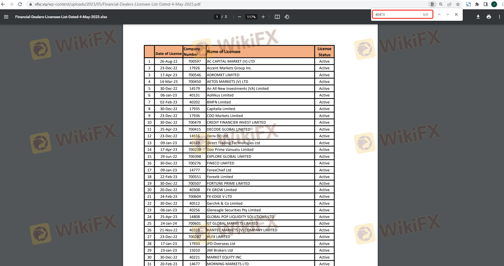504x266 pixels.
Task: Click the 117% zoom level field
Action: (251, 17)
